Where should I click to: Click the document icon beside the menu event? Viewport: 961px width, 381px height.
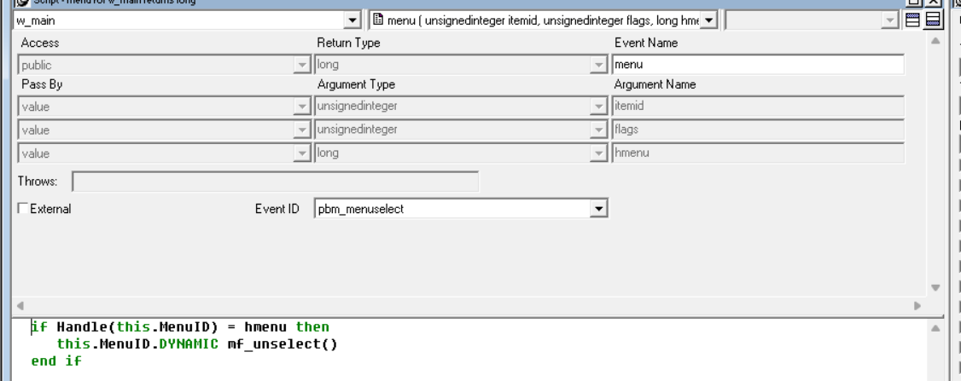379,20
